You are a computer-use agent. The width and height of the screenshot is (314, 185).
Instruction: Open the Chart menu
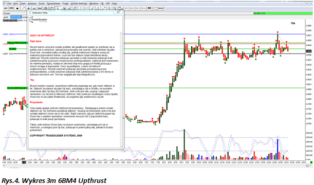[x=23, y=4]
